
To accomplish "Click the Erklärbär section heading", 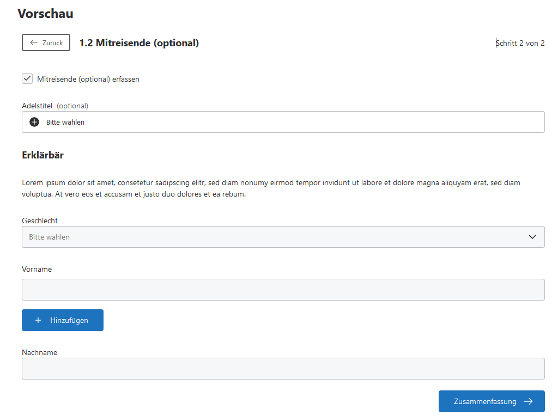I will pos(43,155).
